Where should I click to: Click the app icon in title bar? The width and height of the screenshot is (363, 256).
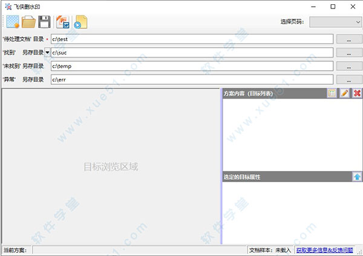tap(8, 7)
